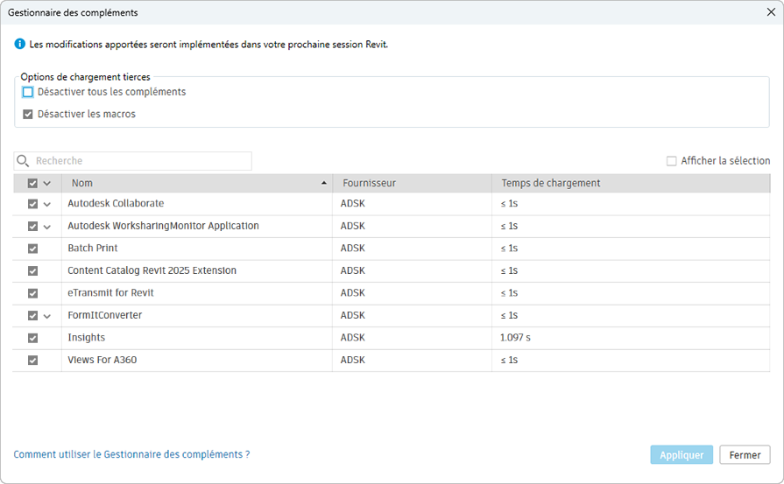Uncheck the Batch Print add-in

(32, 249)
